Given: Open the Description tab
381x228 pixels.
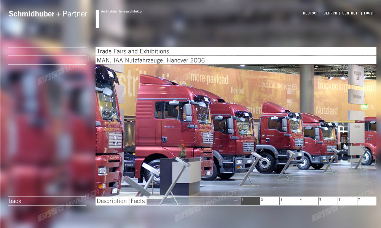Looking at the screenshot, I should coord(112,201).
